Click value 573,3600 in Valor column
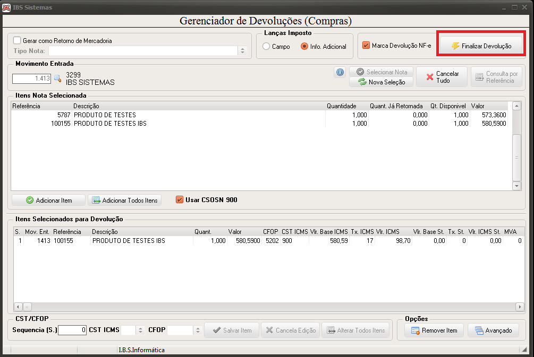 tap(494, 115)
